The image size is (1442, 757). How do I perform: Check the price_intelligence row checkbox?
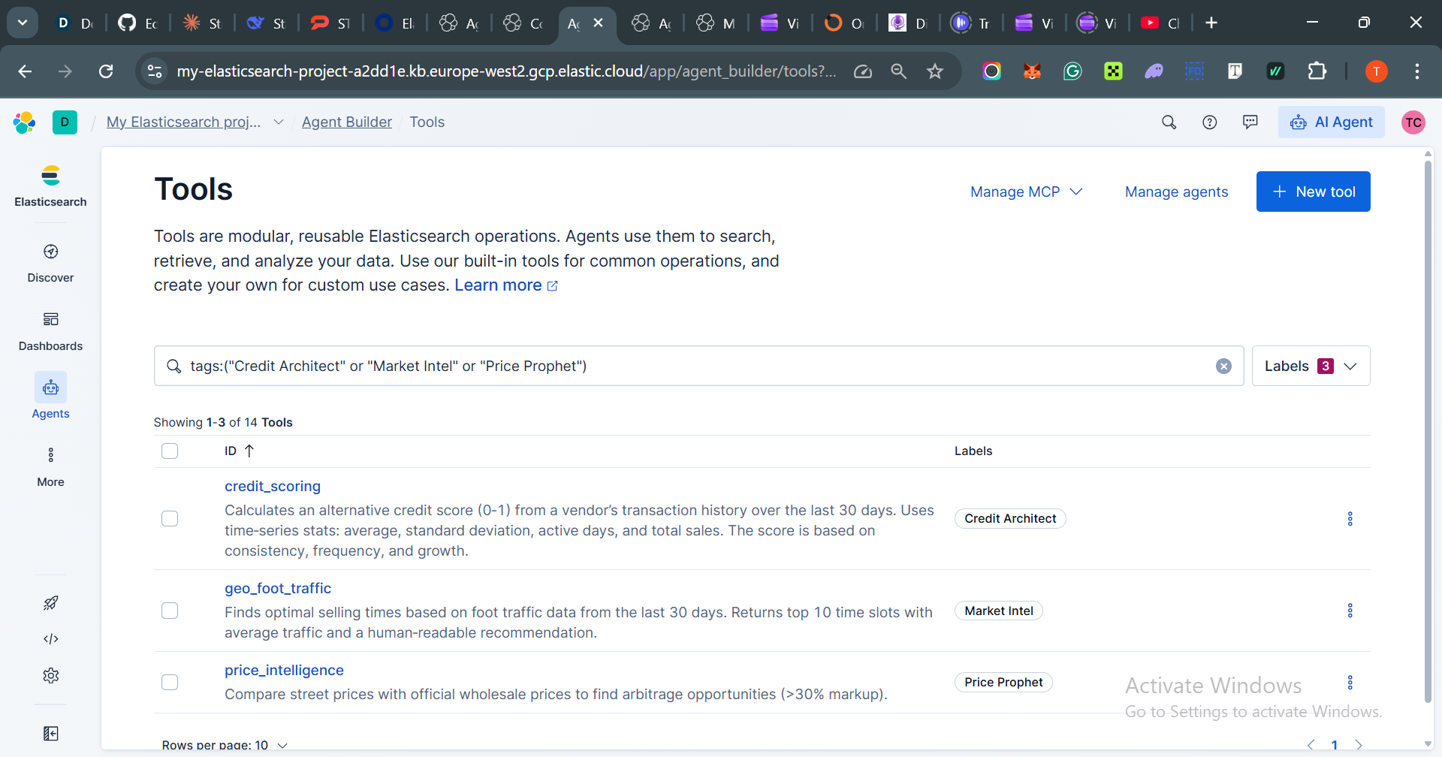[x=170, y=683]
